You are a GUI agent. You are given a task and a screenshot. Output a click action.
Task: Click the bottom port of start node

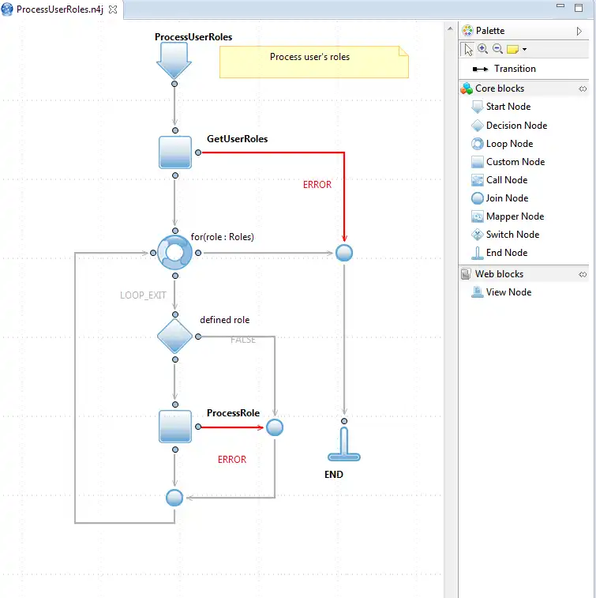click(174, 84)
